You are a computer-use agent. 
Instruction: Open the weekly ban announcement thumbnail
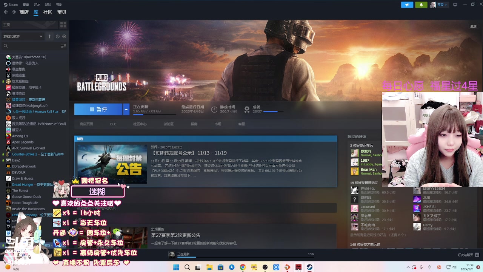point(112,164)
